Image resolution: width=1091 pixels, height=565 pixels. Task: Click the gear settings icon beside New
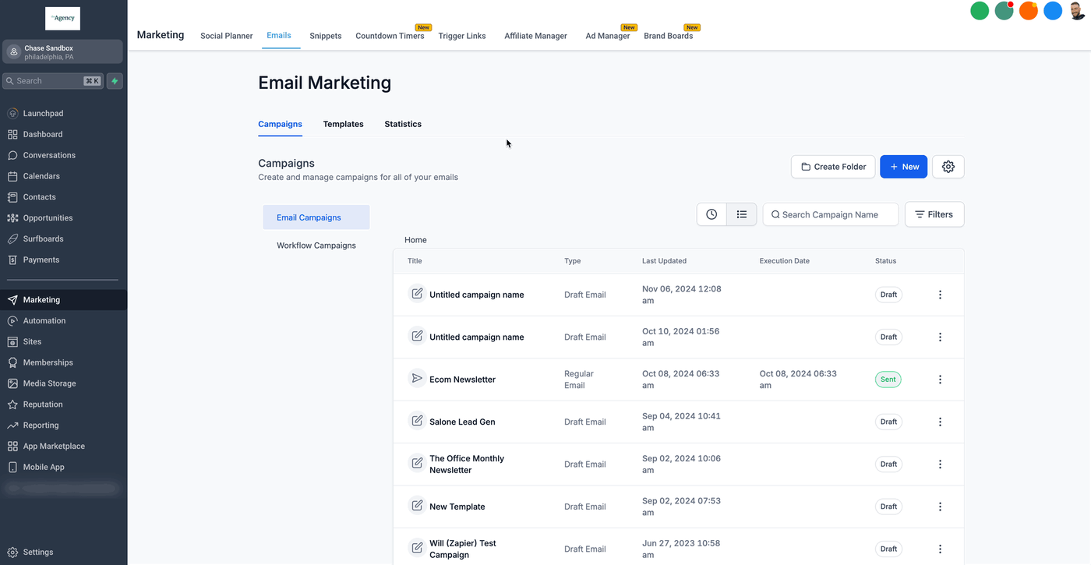[948, 167]
